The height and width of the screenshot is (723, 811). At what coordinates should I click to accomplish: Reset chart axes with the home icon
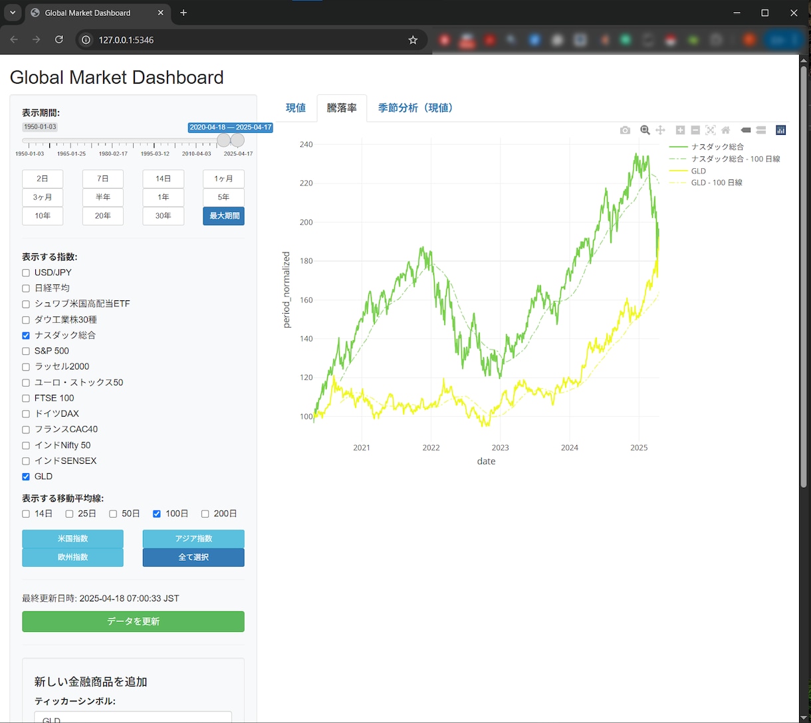coord(726,130)
